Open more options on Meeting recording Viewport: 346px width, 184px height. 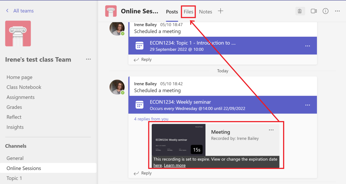pos(271,130)
